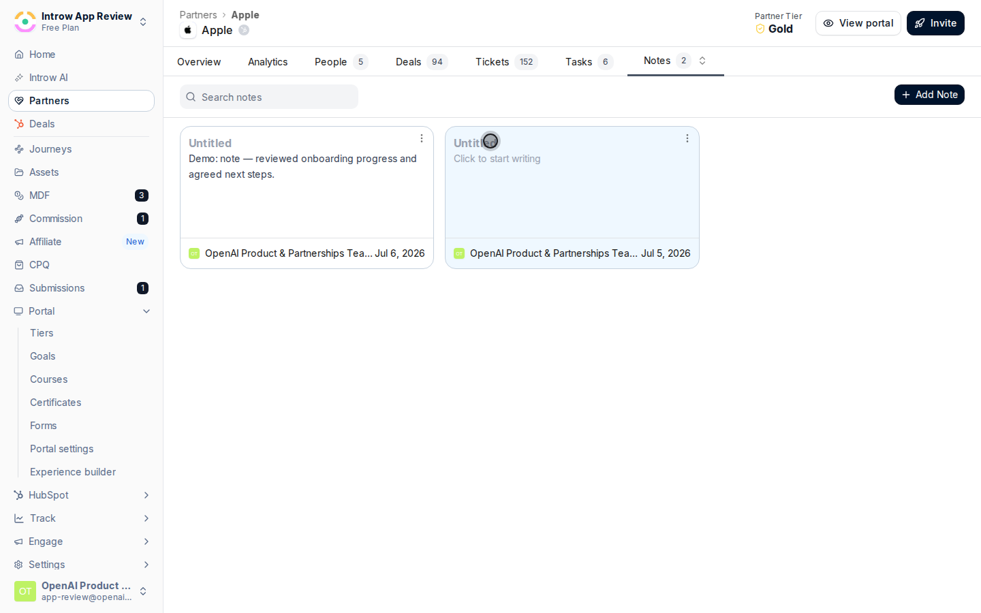Image resolution: width=981 pixels, height=613 pixels.
Task: Switch to the Tickets tab
Action: pos(506,62)
